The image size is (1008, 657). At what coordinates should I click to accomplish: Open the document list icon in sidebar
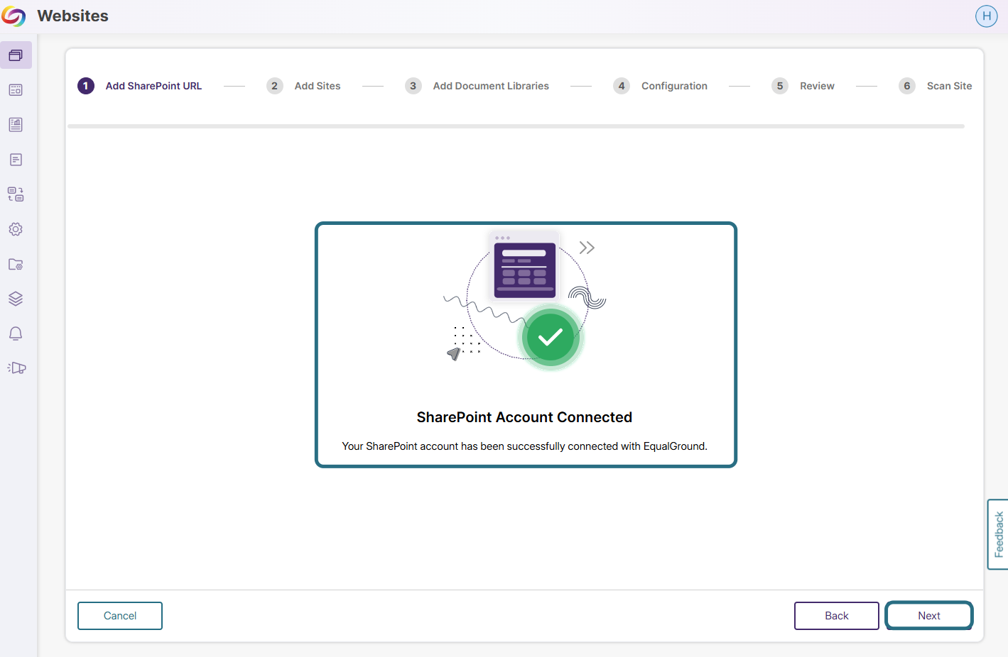[16, 160]
